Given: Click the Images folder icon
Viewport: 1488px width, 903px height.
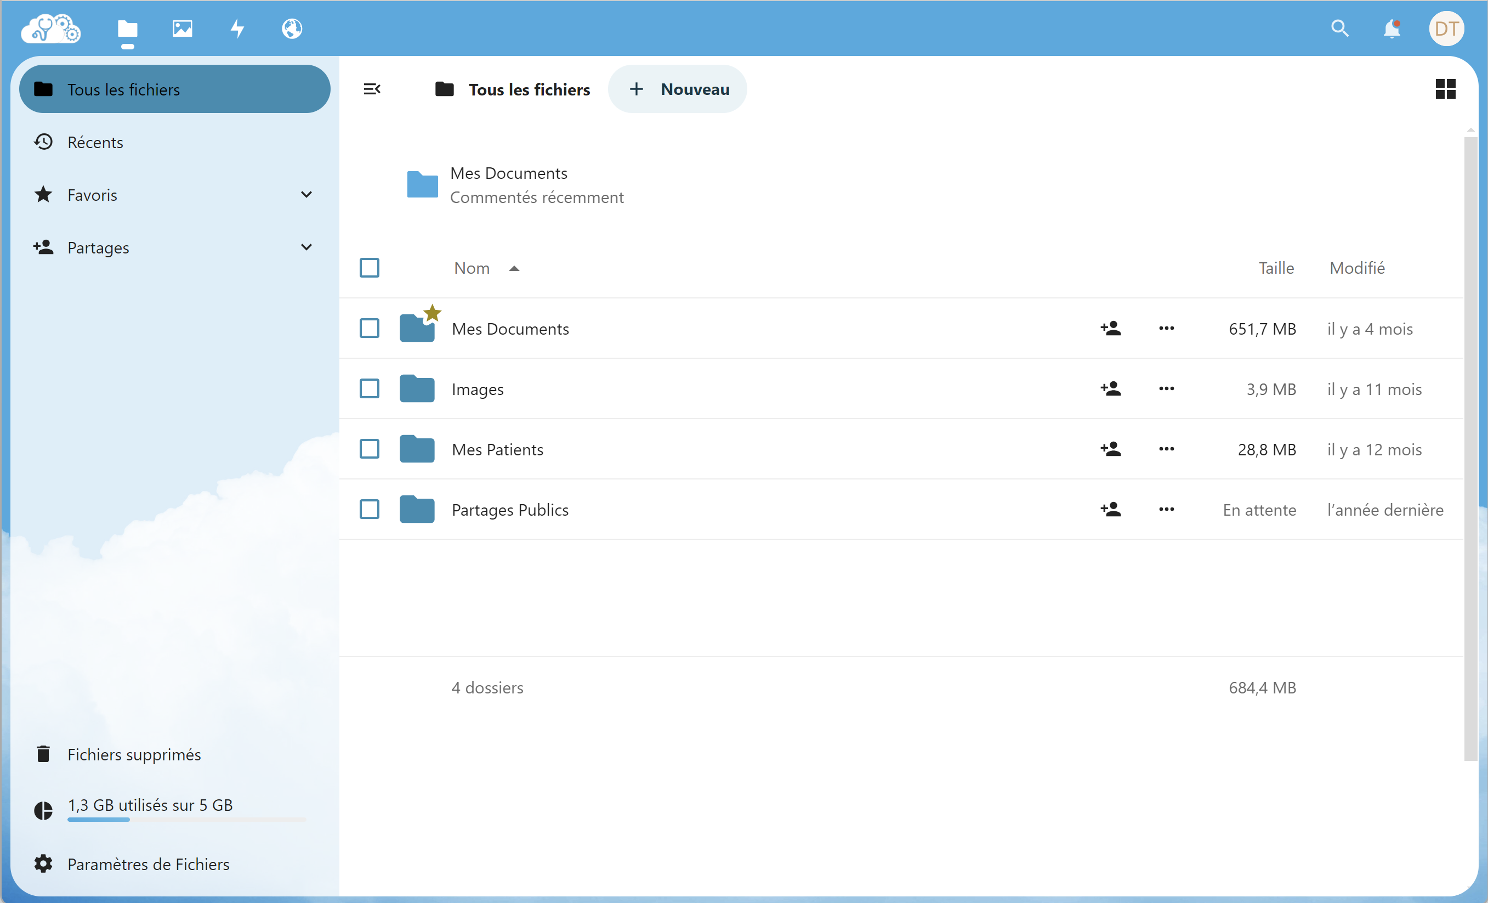Looking at the screenshot, I should coord(417,388).
